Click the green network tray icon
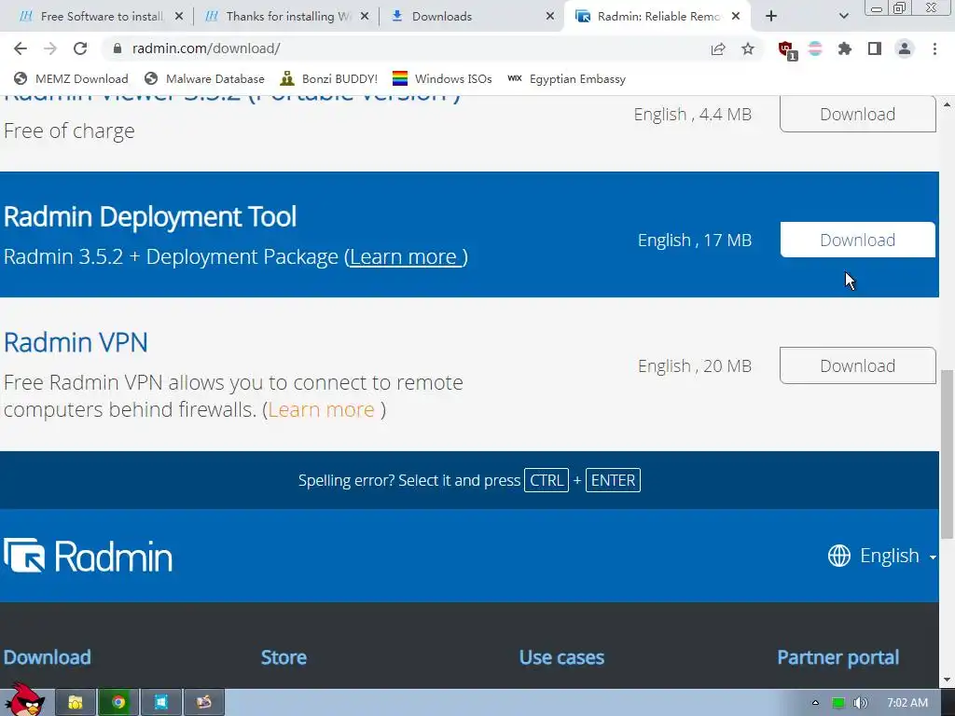The width and height of the screenshot is (955, 716). coord(838,703)
